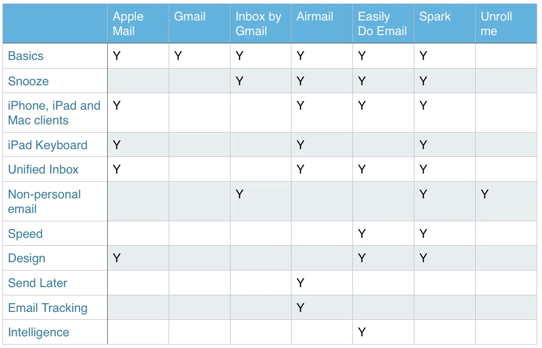This screenshot has width=542, height=348.
Task: Click the Y under Unroll me
Action: tap(484, 194)
